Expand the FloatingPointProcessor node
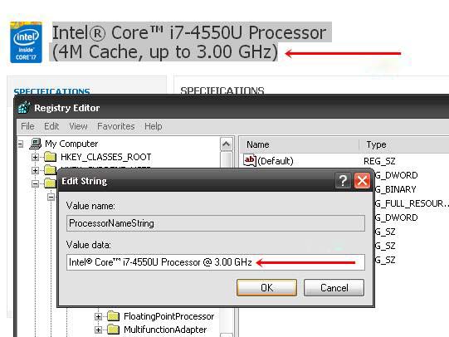 click(98, 316)
